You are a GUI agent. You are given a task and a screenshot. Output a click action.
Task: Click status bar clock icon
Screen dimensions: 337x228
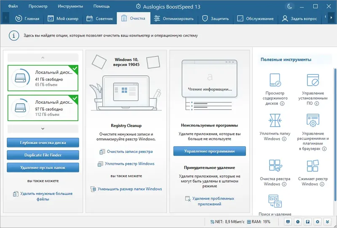[298, 222]
